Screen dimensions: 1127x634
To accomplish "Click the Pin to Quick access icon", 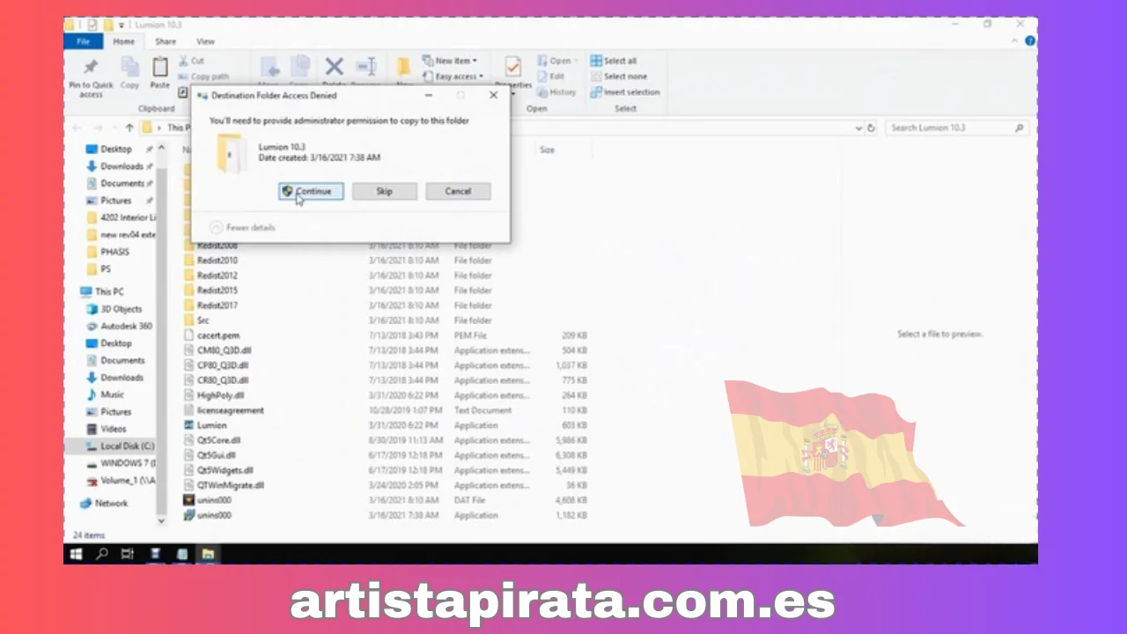I will pos(91,67).
